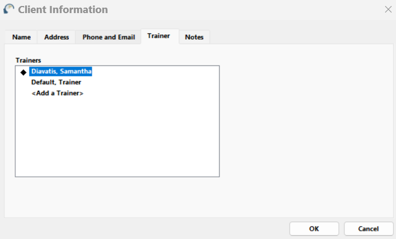
Task: Show the Notes tab
Action: (194, 37)
